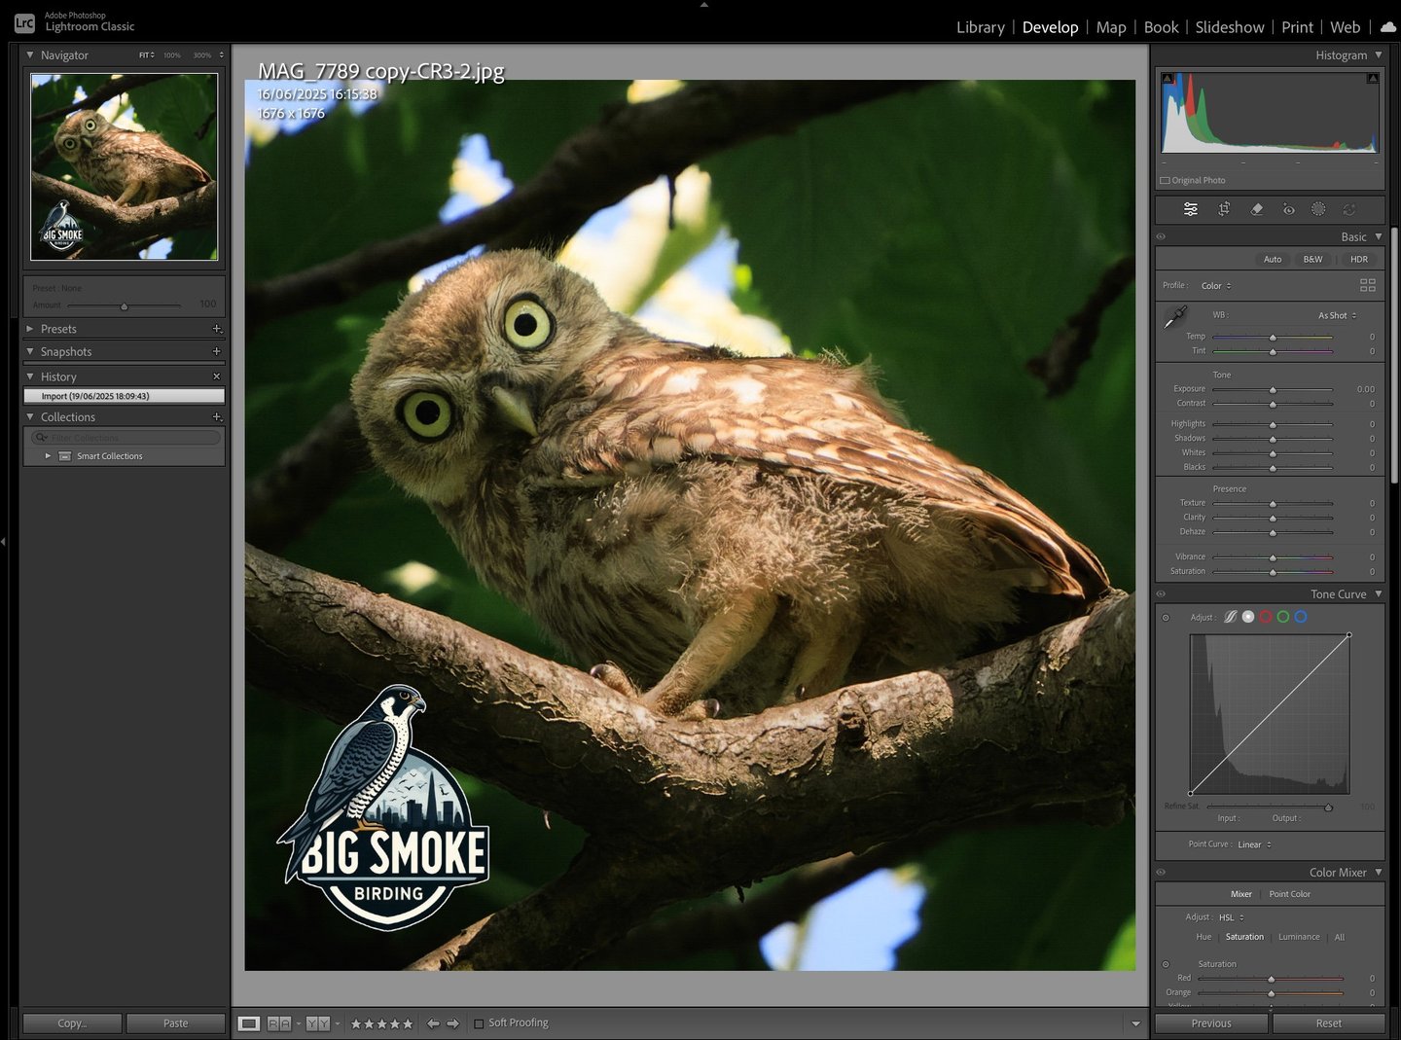1401x1040 pixels.
Task: Collapse the Navigator panel
Action: pos(30,55)
